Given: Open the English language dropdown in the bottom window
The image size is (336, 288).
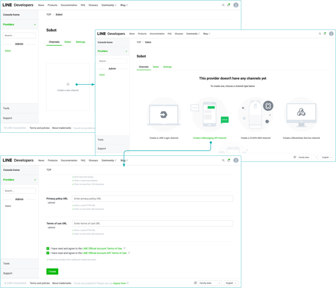Looking at the screenshot, I should [231, 283].
